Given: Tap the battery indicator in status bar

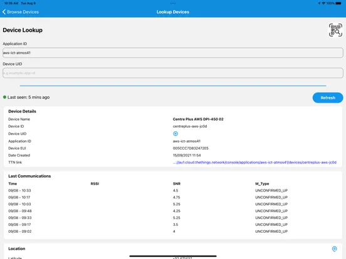Looking at the screenshot, I should click(338, 3).
